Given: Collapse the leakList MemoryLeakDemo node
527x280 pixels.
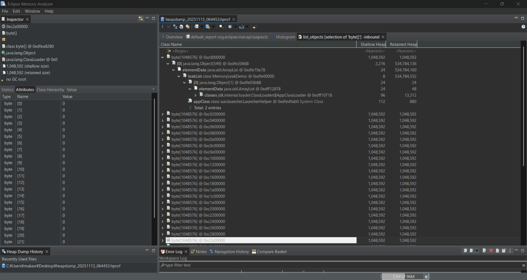Looking at the screenshot, I should (178, 76).
